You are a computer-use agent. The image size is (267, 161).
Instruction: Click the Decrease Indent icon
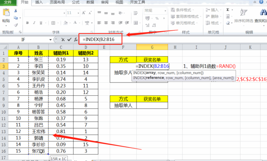point(121,23)
